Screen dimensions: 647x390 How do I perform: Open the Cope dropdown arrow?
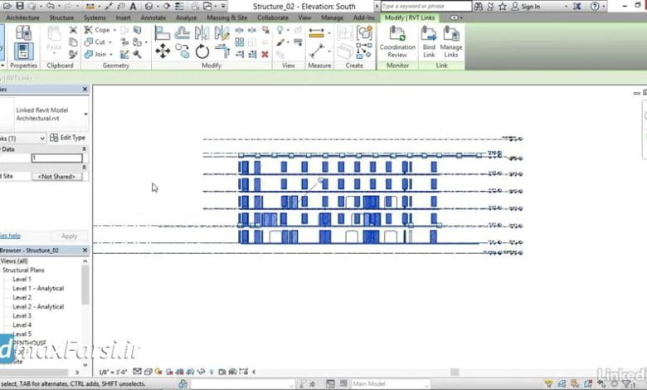(x=114, y=30)
